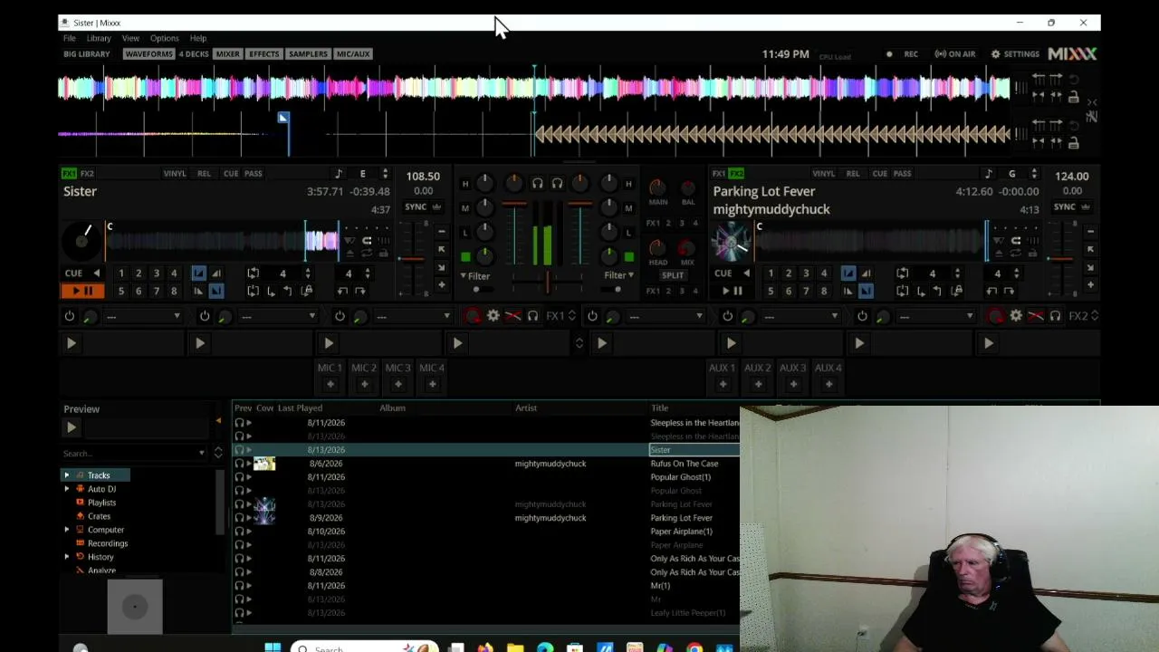1159x652 pixels.
Task: Toggle the 4 DECKS layout
Action: (x=194, y=54)
